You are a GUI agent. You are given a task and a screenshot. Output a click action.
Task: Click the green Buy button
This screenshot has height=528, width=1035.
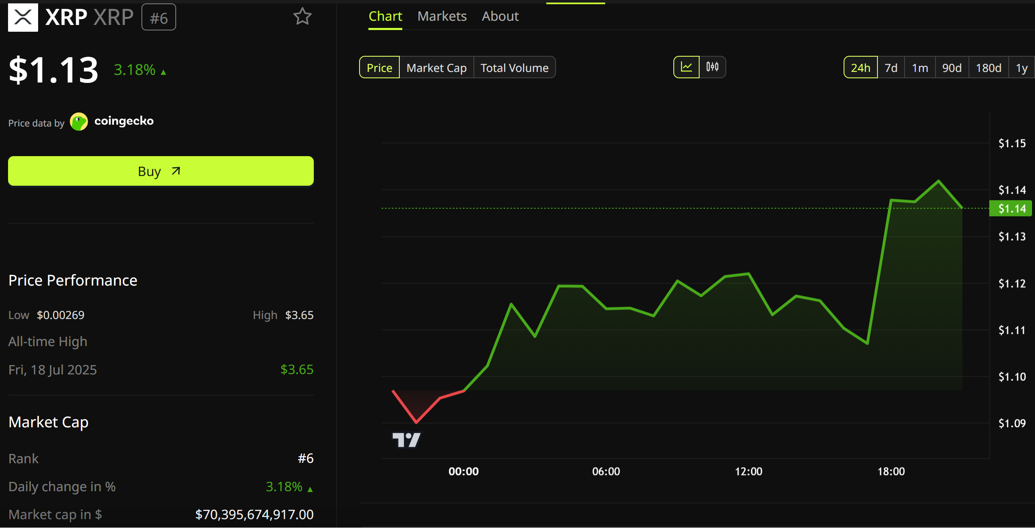click(161, 171)
